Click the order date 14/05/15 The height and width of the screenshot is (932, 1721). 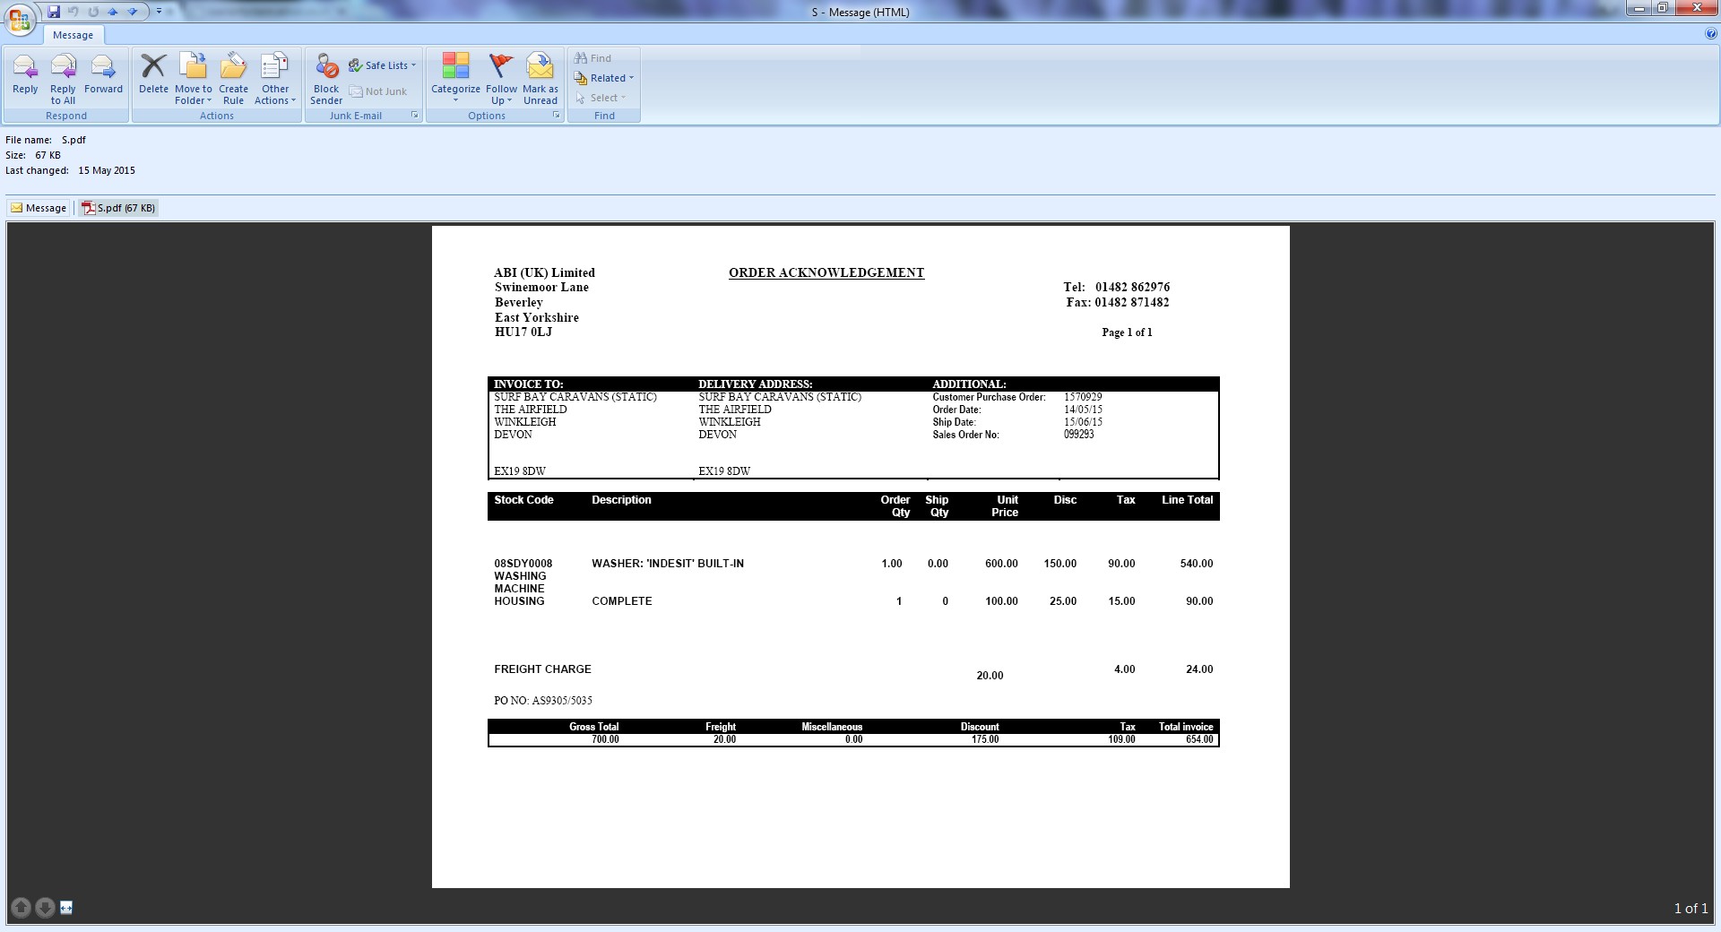pos(1083,410)
